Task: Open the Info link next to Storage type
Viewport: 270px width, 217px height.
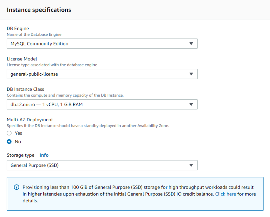Action: click(x=44, y=155)
